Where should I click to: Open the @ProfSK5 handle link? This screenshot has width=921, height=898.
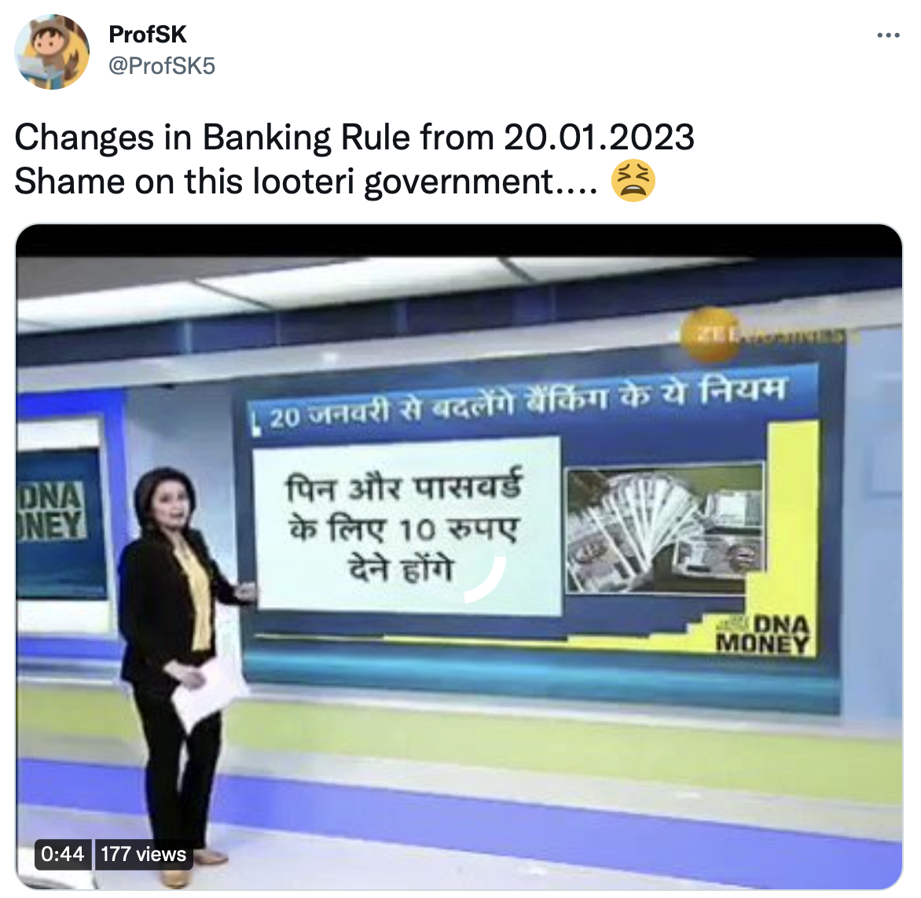(162, 66)
